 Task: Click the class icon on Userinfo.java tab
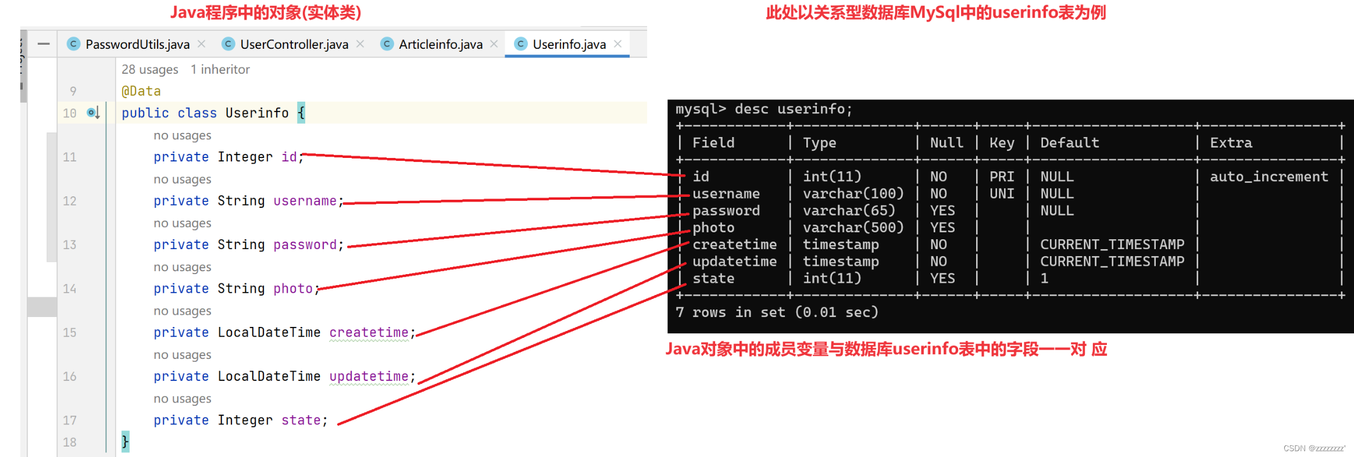(521, 44)
